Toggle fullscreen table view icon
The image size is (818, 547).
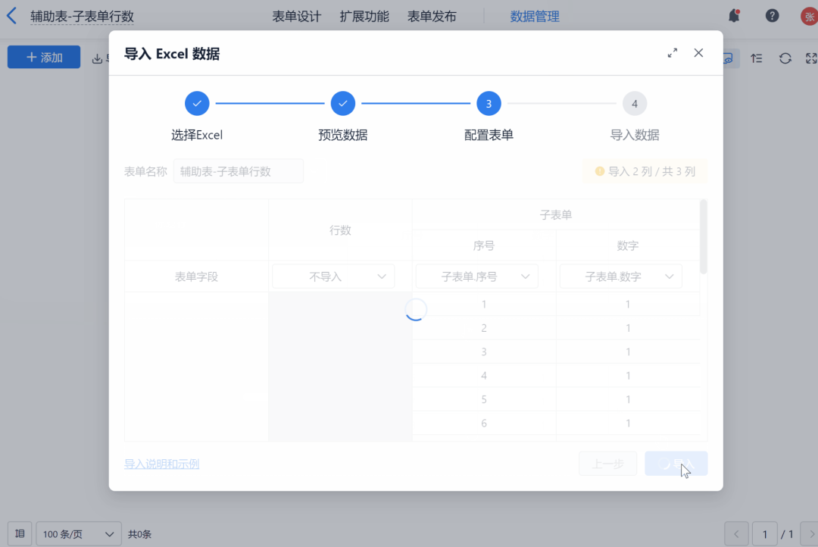tap(811, 58)
